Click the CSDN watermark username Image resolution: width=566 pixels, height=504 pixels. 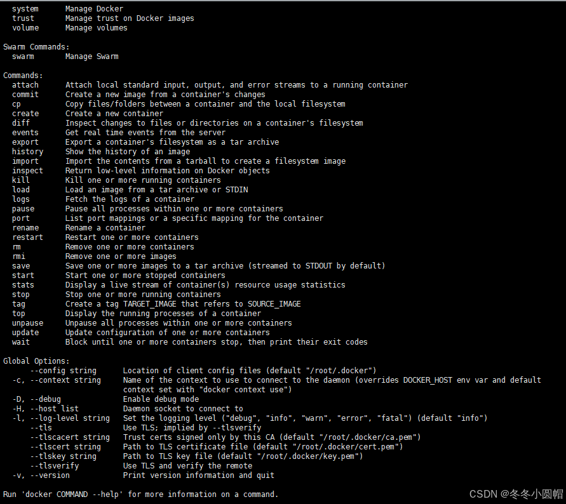click(531, 494)
